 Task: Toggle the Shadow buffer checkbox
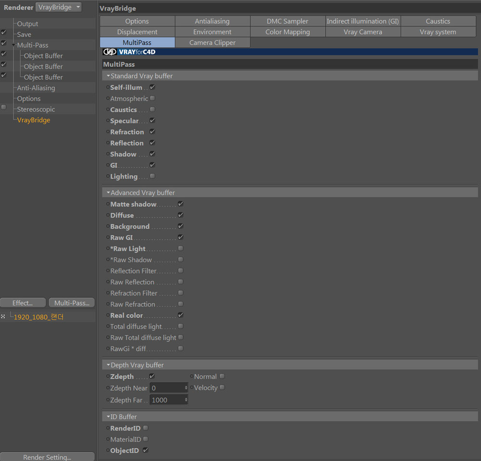tap(152, 154)
